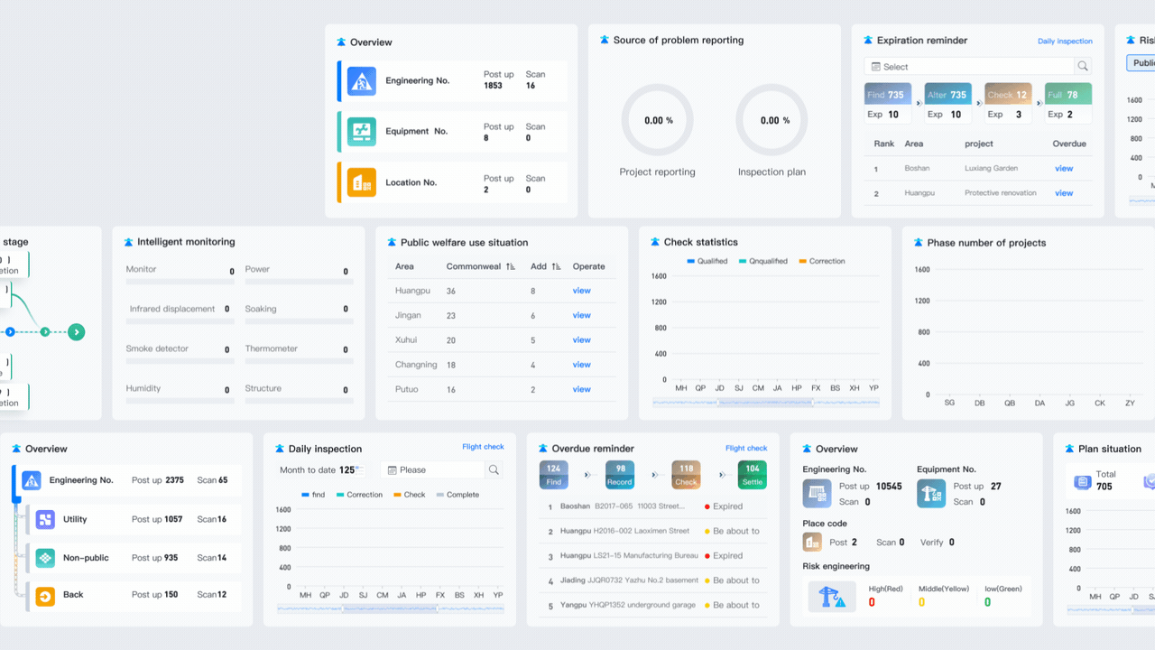Click view for Huangpu Protective renovation

coord(1064,193)
